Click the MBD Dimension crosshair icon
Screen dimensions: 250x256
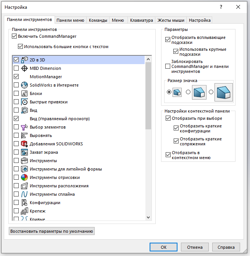24,68
